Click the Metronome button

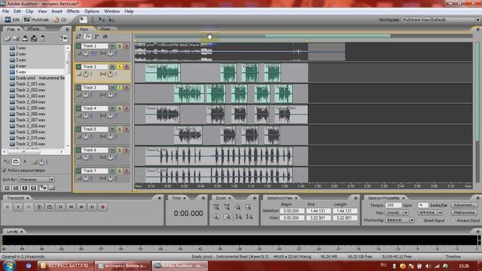(464, 212)
